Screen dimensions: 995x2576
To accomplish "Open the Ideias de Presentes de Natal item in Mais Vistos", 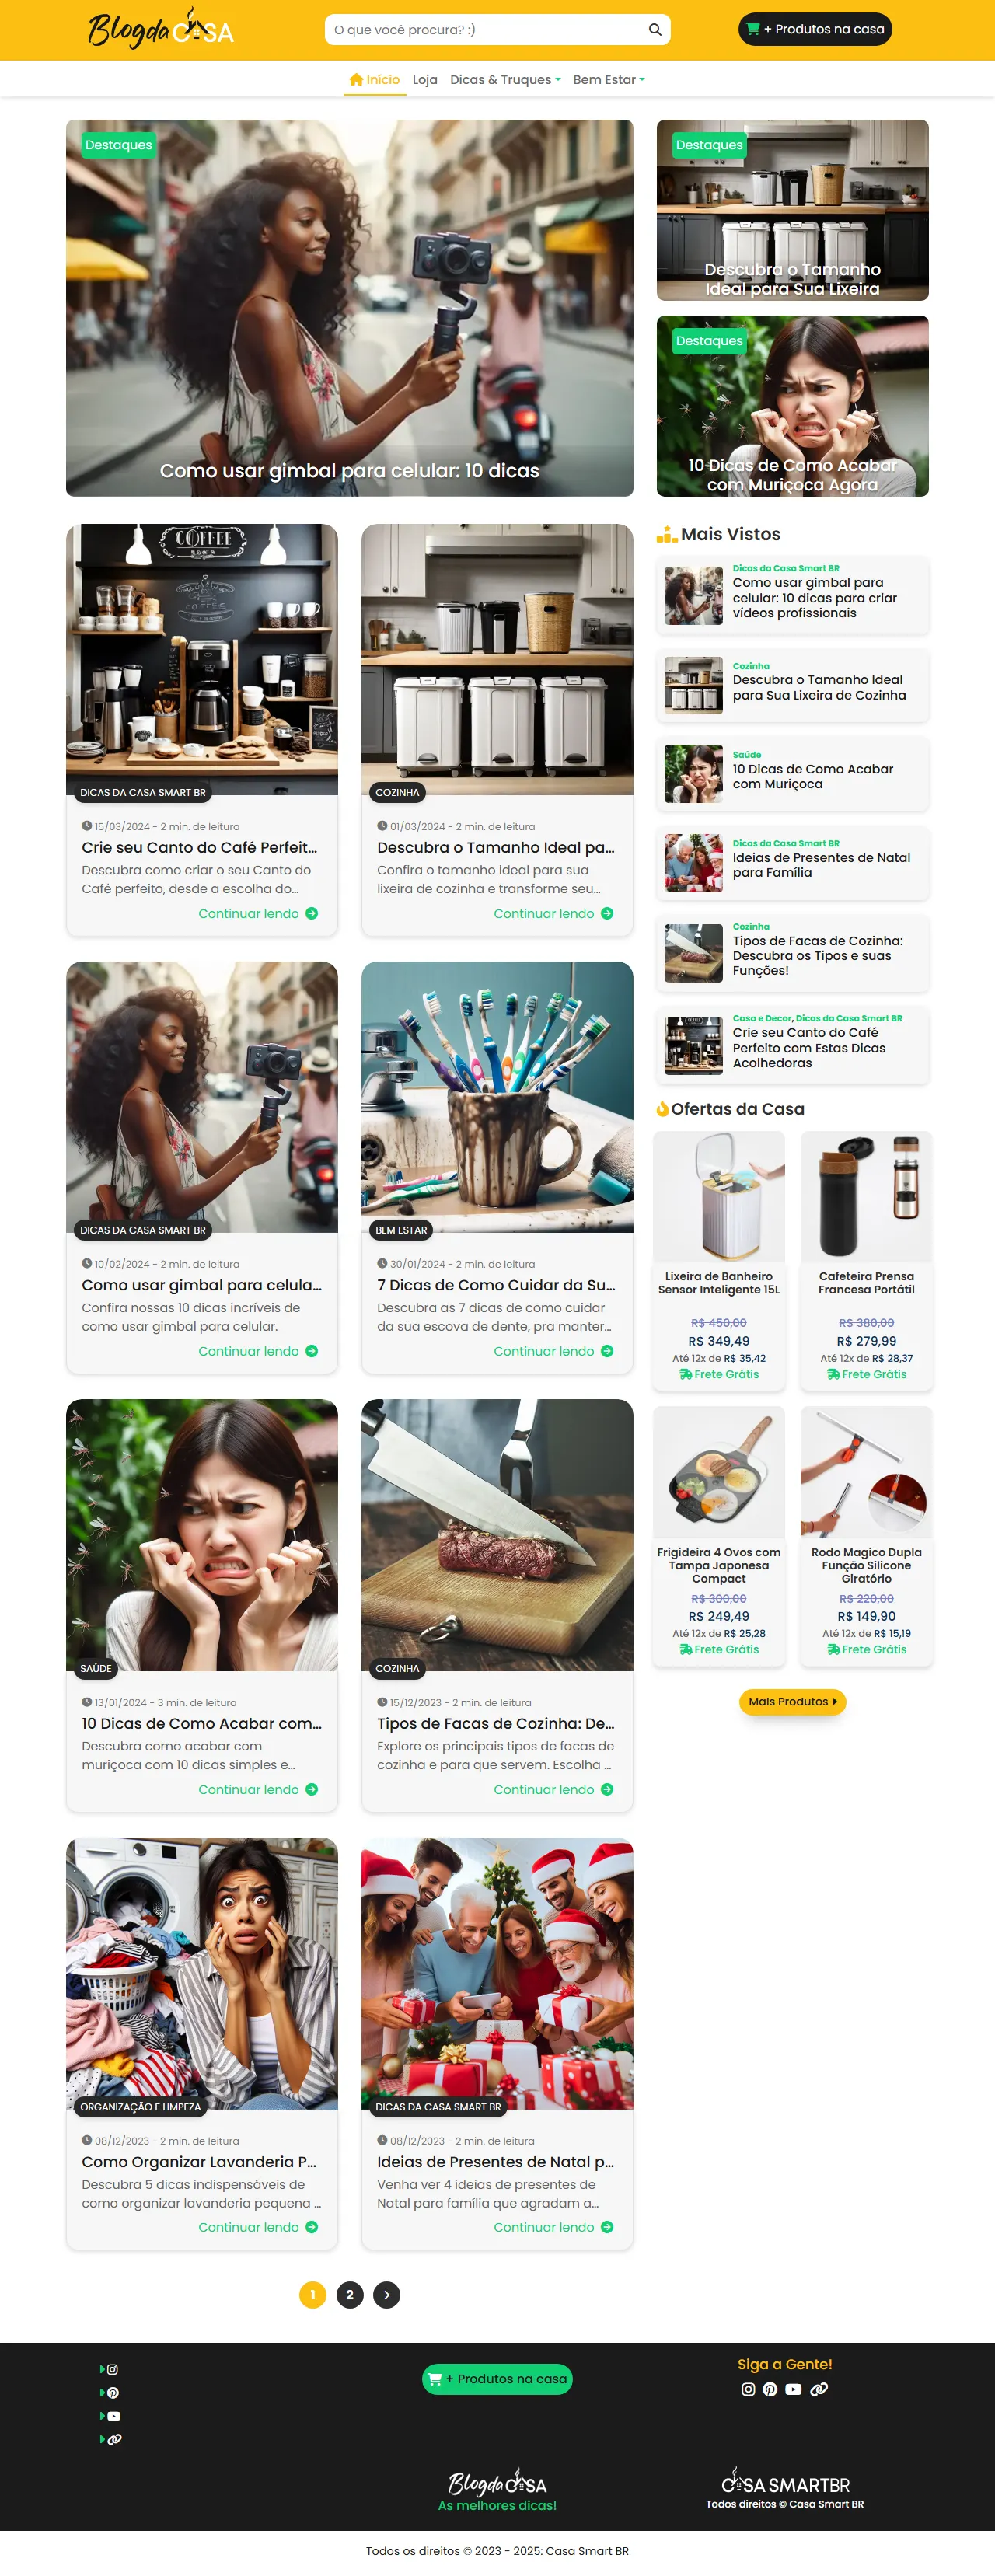I will pyautogui.click(x=792, y=863).
